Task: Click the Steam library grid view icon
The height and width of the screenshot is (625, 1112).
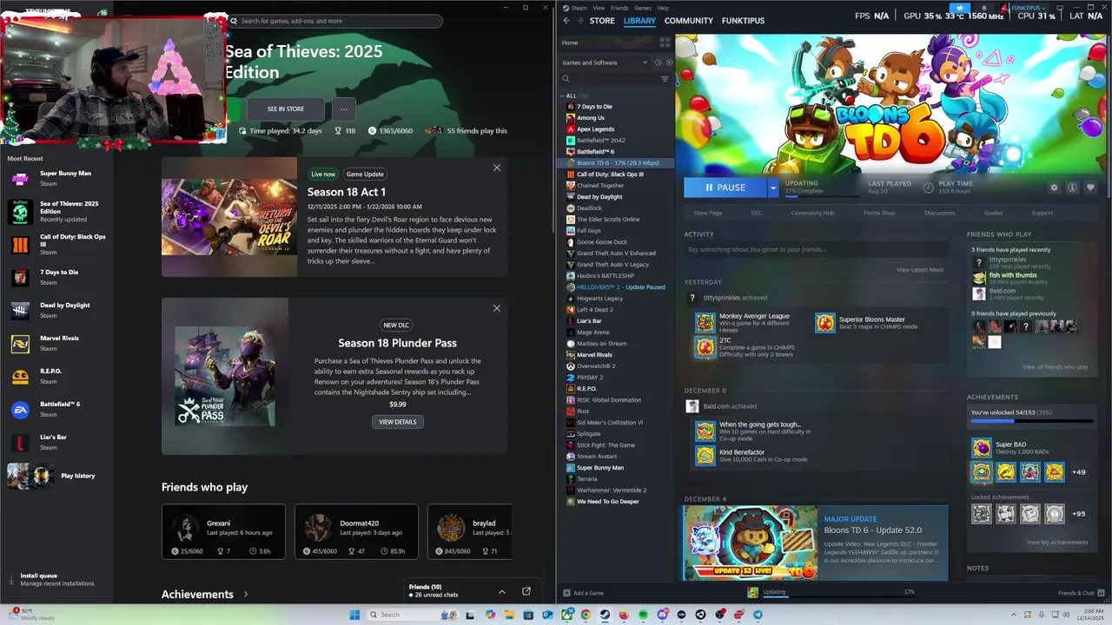Action: pos(665,42)
